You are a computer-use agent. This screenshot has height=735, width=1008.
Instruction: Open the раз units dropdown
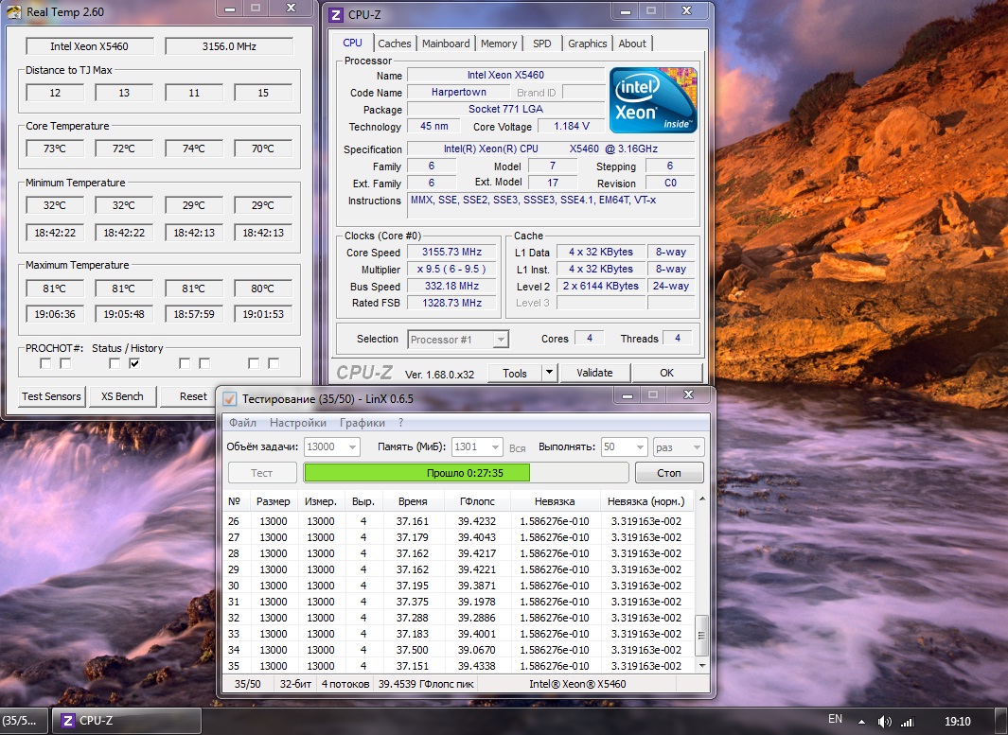click(x=679, y=447)
